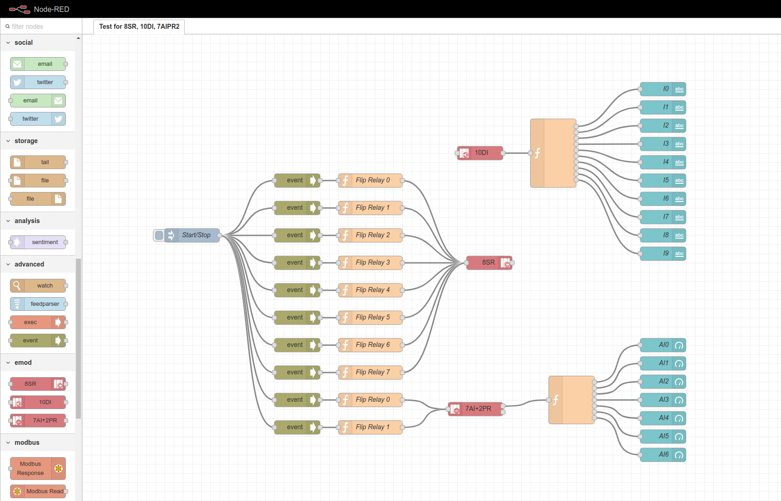The height and width of the screenshot is (501, 781).
Task: Collapse the social palette category
Action: (37, 43)
